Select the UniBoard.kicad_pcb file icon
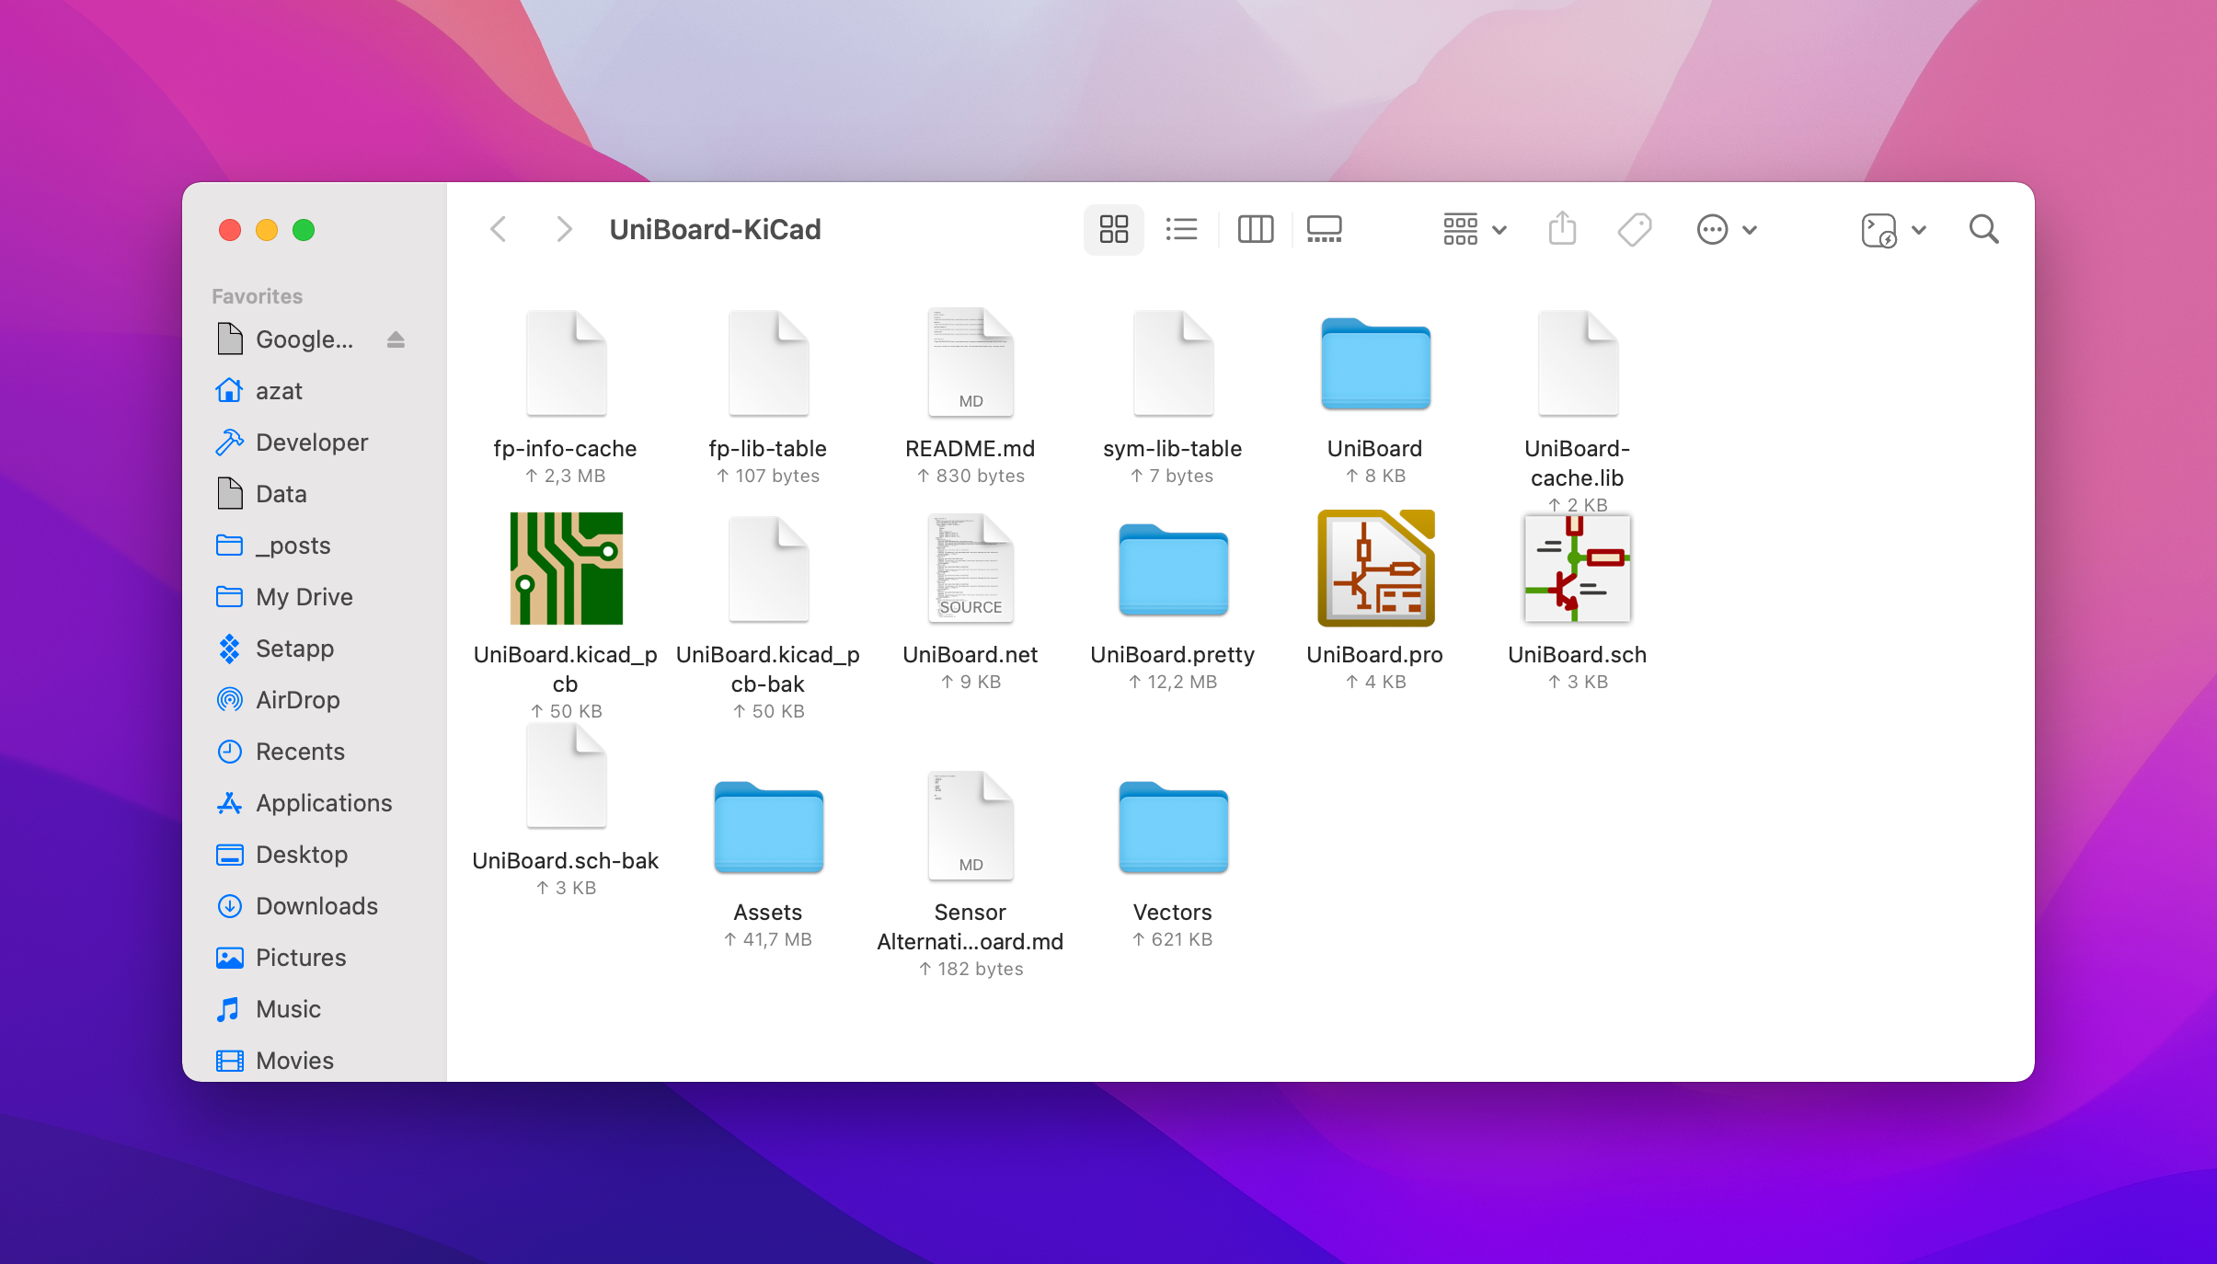This screenshot has width=2217, height=1264. click(x=566, y=569)
